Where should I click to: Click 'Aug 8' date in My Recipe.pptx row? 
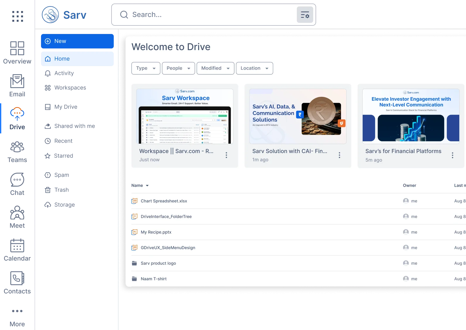tap(460, 232)
